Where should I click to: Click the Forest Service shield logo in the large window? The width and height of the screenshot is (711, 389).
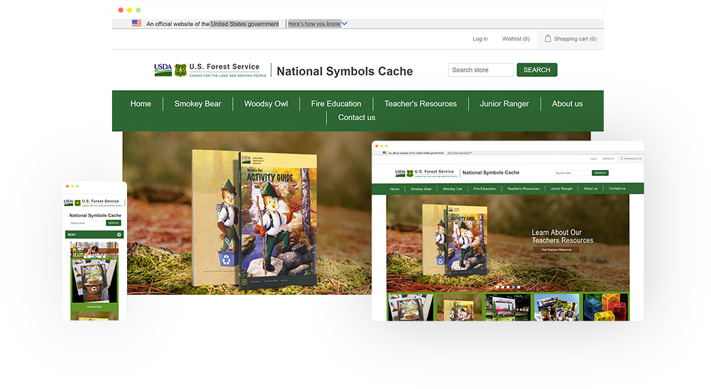coord(180,70)
